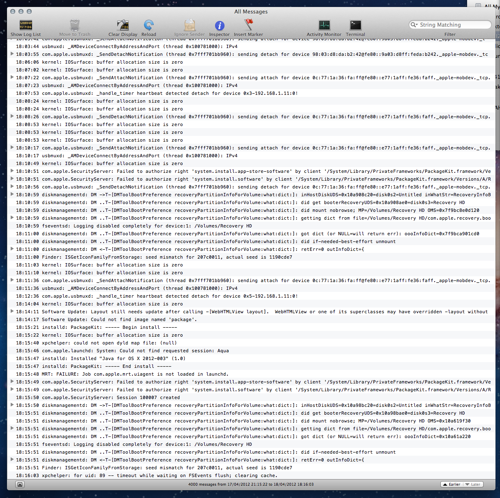Select 18:10:59 fseventsd Logging disabled row
Viewport: 500px width, 498px height.
[x=251, y=226]
